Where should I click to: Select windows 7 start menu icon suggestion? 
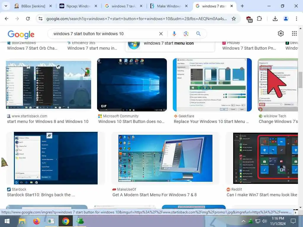(x=170, y=45)
